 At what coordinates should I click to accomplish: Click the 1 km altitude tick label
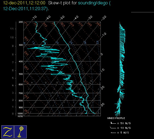click(x=13, y=107)
